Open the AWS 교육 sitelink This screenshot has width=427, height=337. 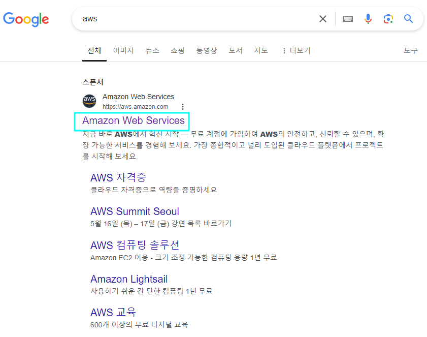(x=113, y=313)
